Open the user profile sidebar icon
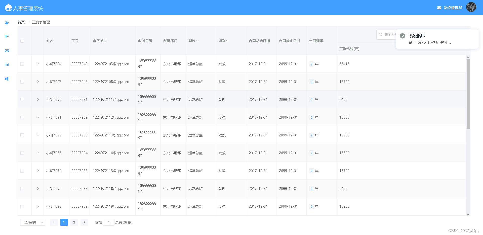The image size is (483, 235). point(7,23)
